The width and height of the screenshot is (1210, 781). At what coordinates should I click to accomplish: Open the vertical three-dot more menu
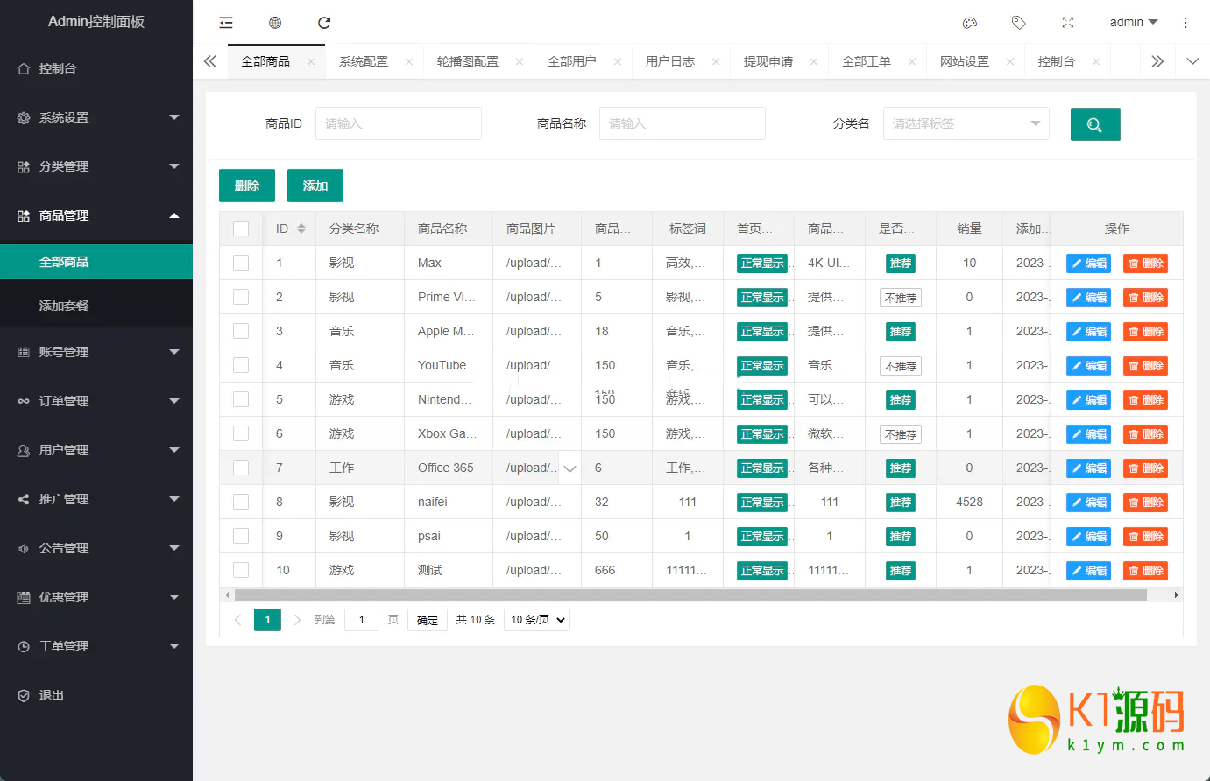1185,23
